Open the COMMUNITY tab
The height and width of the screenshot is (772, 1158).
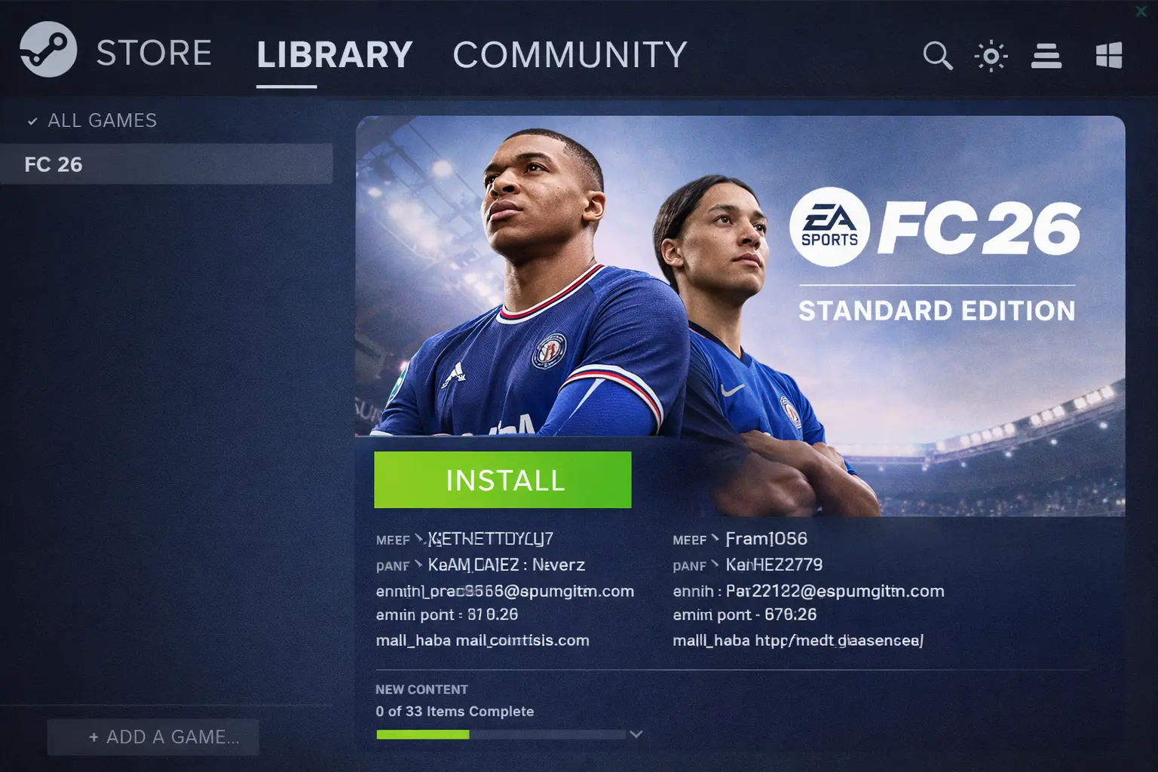pyautogui.click(x=570, y=55)
